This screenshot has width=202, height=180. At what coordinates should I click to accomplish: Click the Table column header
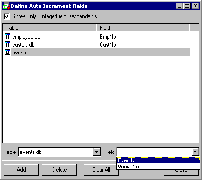point(50,28)
